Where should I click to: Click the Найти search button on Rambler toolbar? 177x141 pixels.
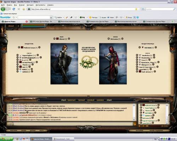pos(58,17)
